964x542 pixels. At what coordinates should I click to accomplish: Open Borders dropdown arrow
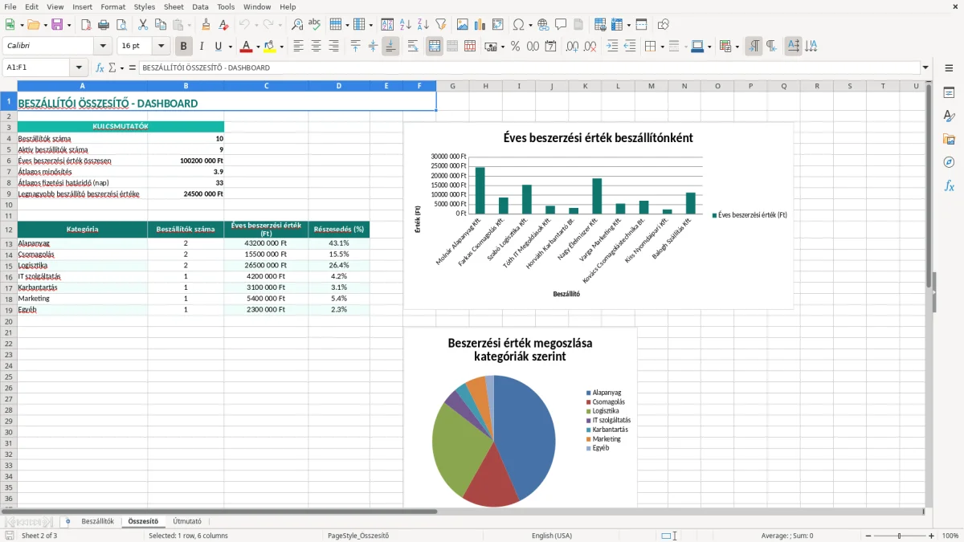tap(664, 47)
